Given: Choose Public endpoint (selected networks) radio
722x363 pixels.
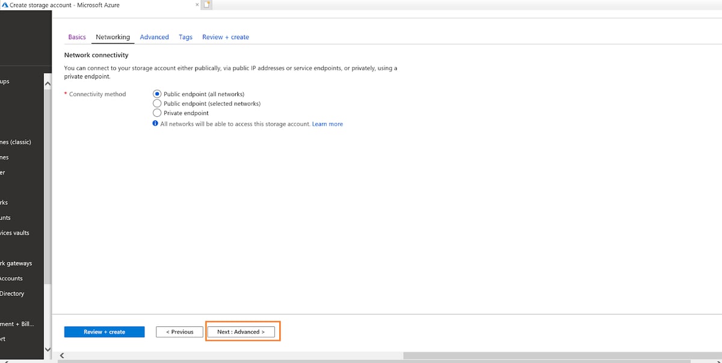Looking at the screenshot, I should pyautogui.click(x=157, y=104).
